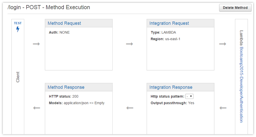Click arrow from Integration Response to Method Response
The height and width of the screenshot is (137, 256).
coord(130,108)
